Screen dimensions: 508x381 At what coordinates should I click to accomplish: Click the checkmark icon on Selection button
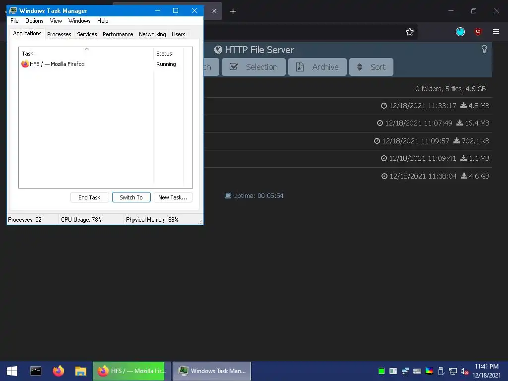pyautogui.click(x=234, y=67)
